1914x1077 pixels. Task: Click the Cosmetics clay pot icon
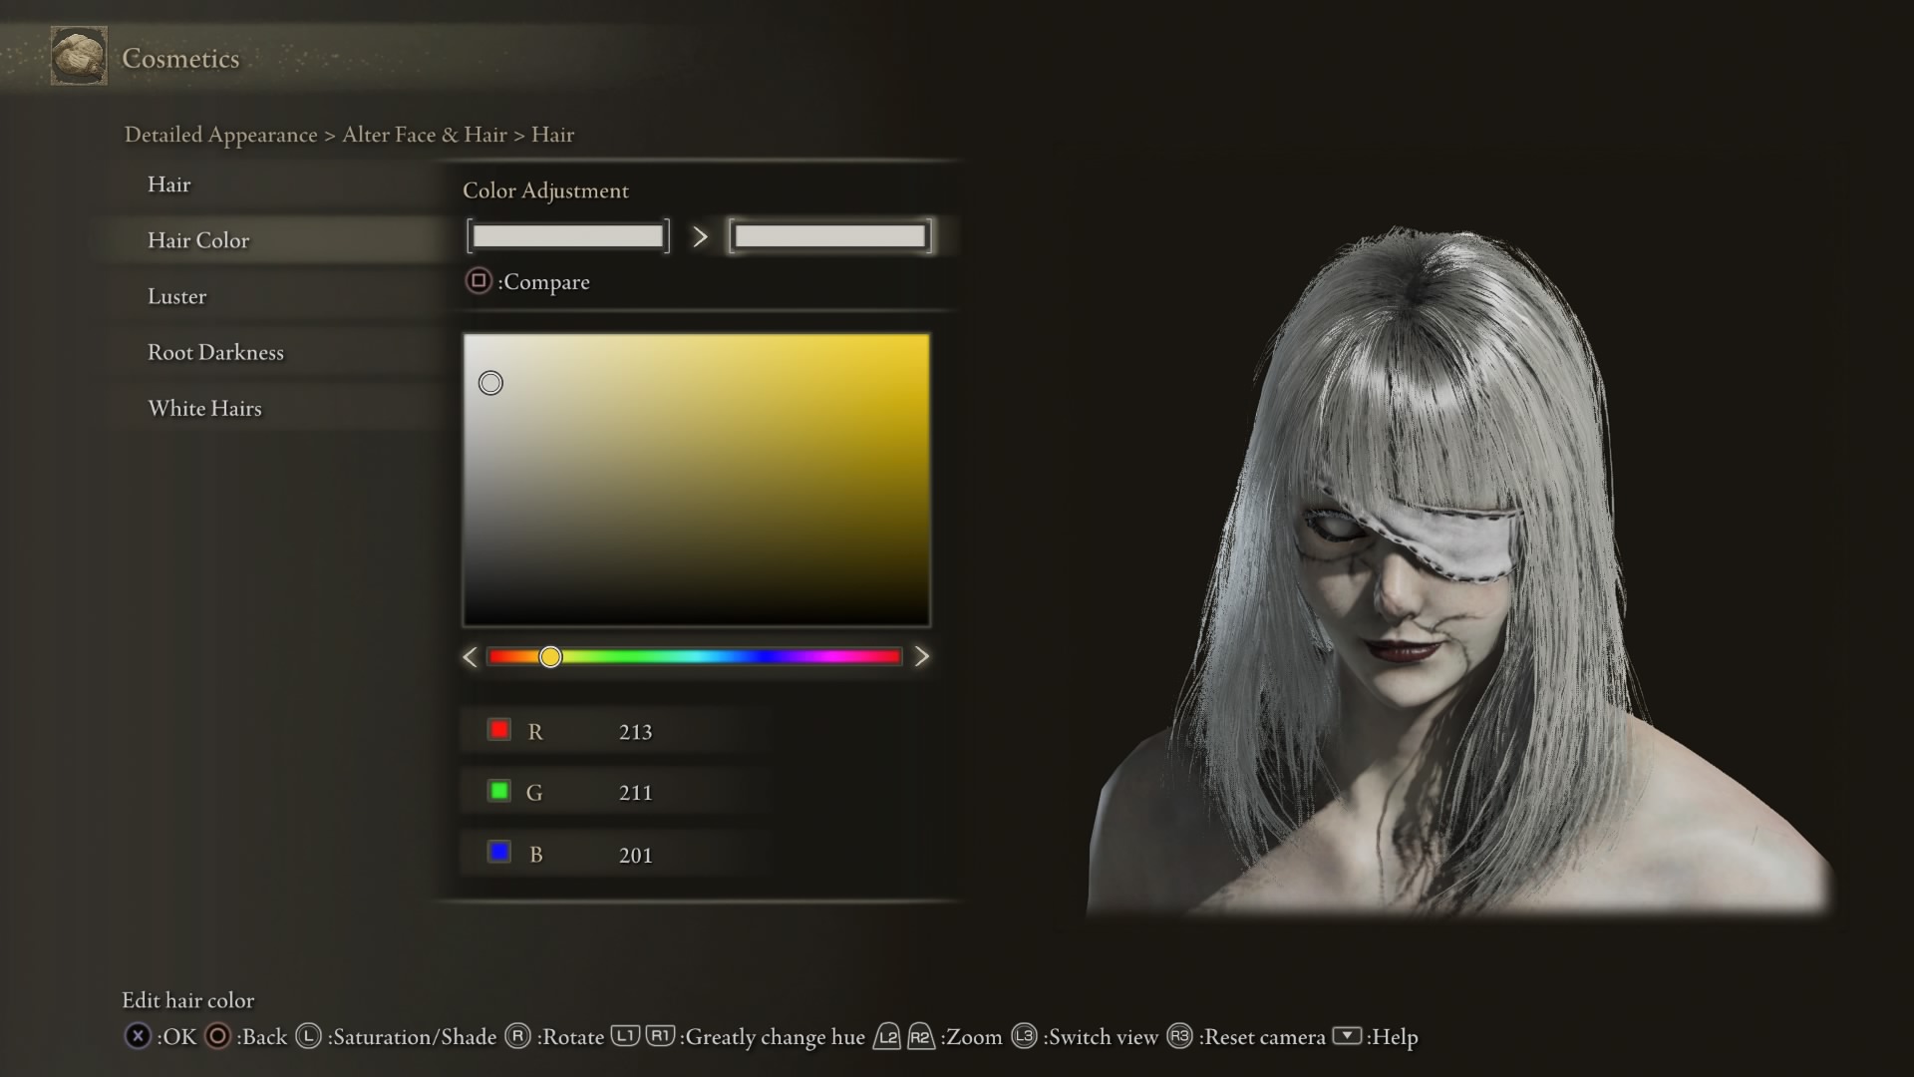[79, 57]
